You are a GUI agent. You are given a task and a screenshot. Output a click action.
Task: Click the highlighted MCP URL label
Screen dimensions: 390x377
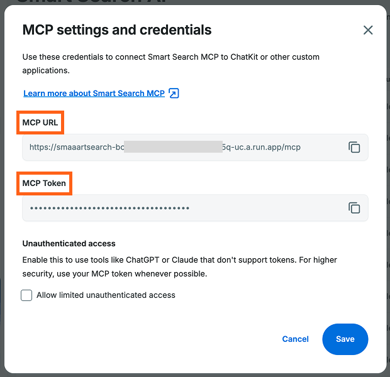40,123
